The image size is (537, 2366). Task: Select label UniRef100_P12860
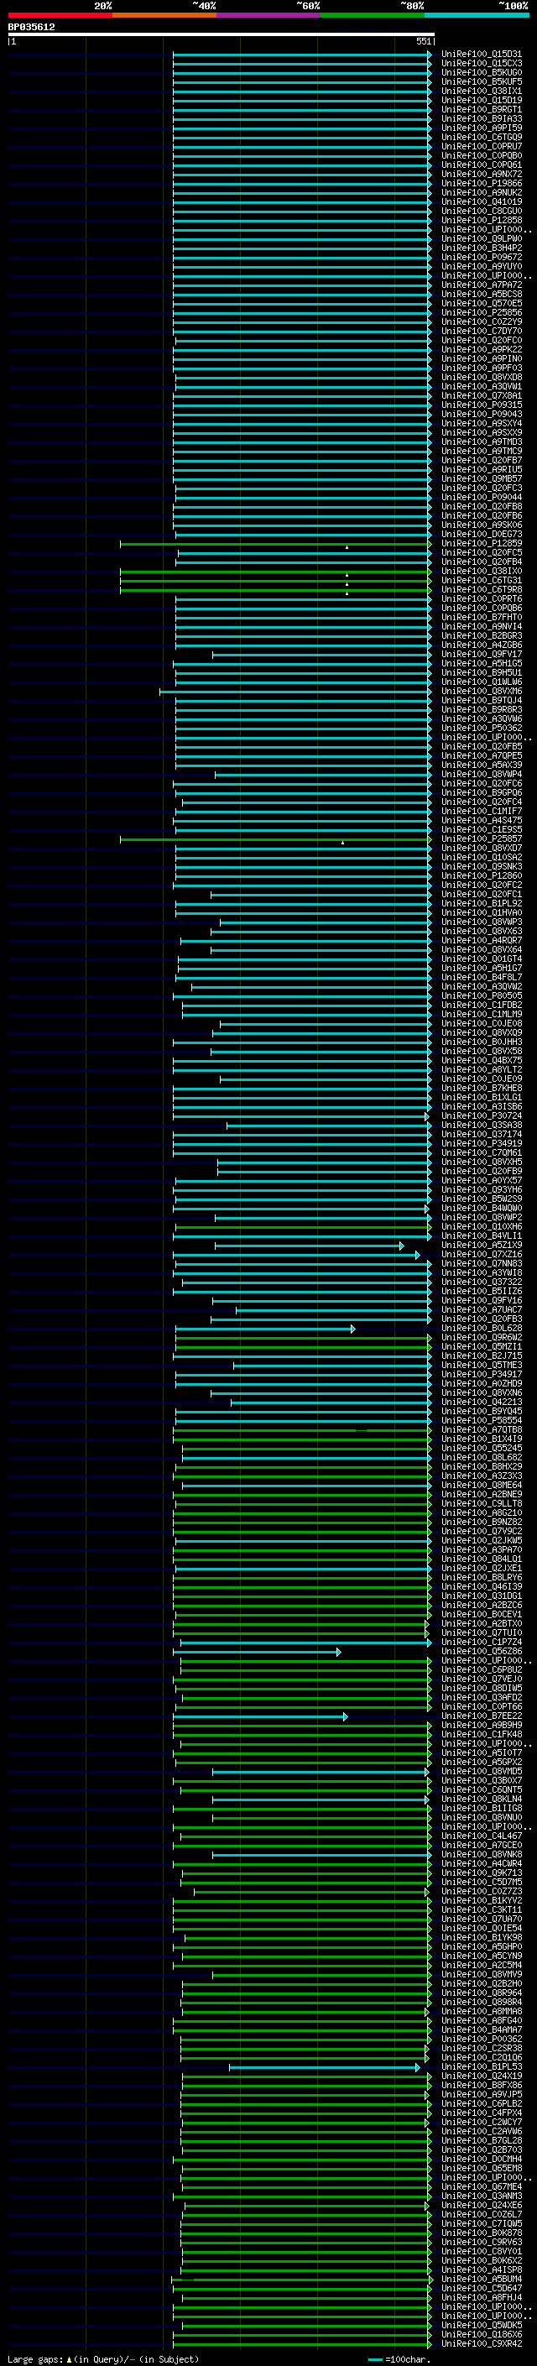pos(481,875)
